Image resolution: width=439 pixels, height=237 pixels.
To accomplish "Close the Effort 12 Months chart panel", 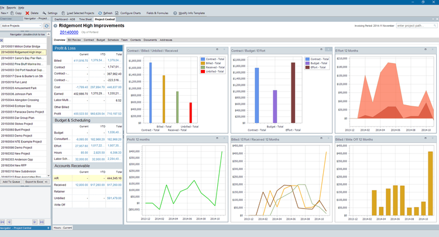I will coord(433,50).
